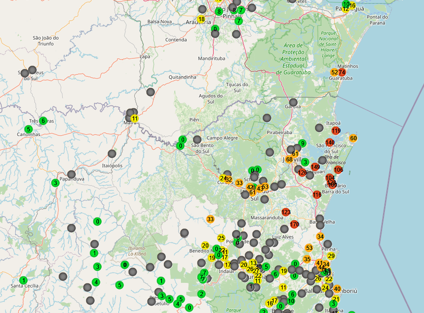Open the gray station marker near Garuva

point(293,102)
